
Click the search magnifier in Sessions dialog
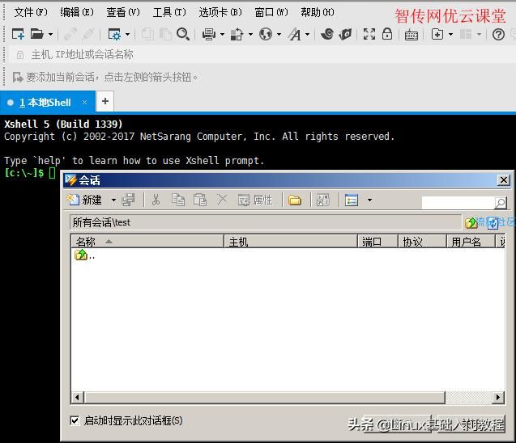[x=501, y=203]
